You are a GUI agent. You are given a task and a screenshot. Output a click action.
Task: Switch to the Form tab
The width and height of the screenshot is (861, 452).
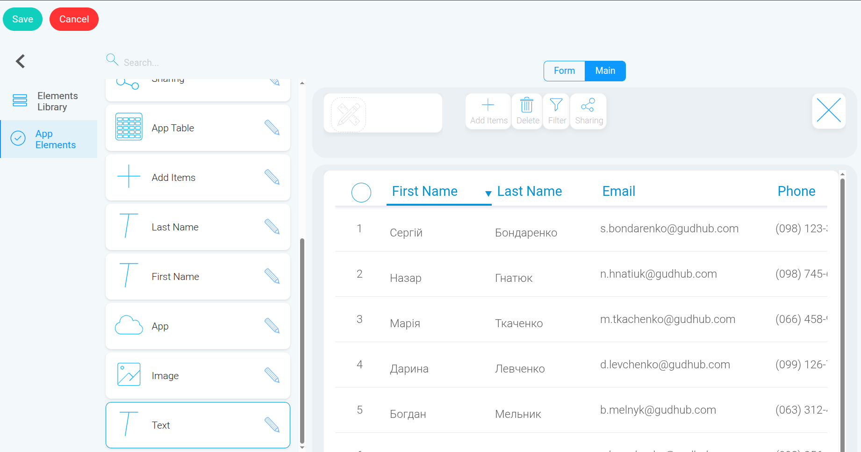564,71
